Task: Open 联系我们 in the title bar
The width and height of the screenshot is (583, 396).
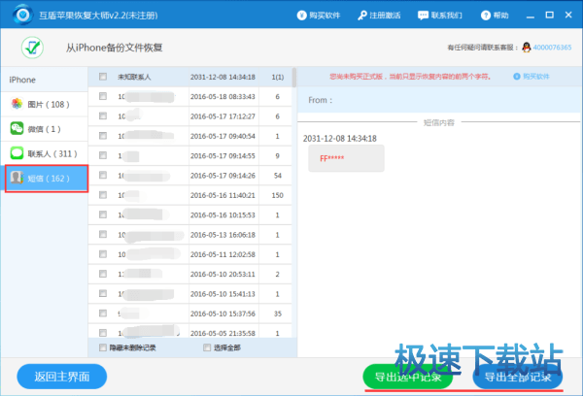Action: (x=440, y=16)
